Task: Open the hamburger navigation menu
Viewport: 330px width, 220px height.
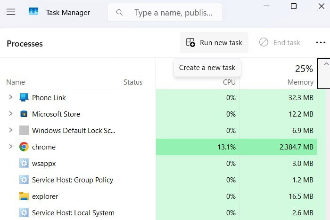Action: tap(11, 12)
